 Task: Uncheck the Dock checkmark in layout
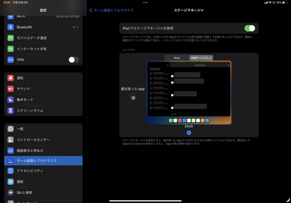coord(189,133)
